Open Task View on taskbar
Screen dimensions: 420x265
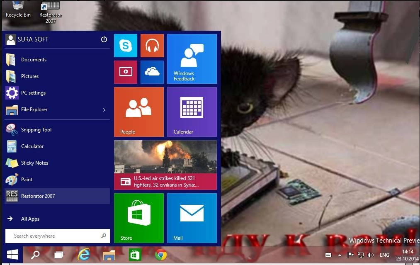[58, 255]
